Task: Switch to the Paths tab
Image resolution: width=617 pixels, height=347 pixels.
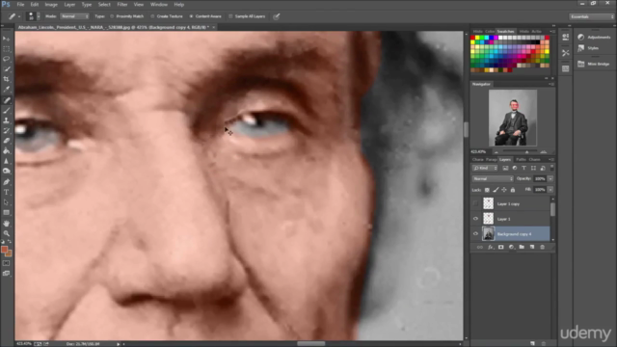Action: (521, 159)
